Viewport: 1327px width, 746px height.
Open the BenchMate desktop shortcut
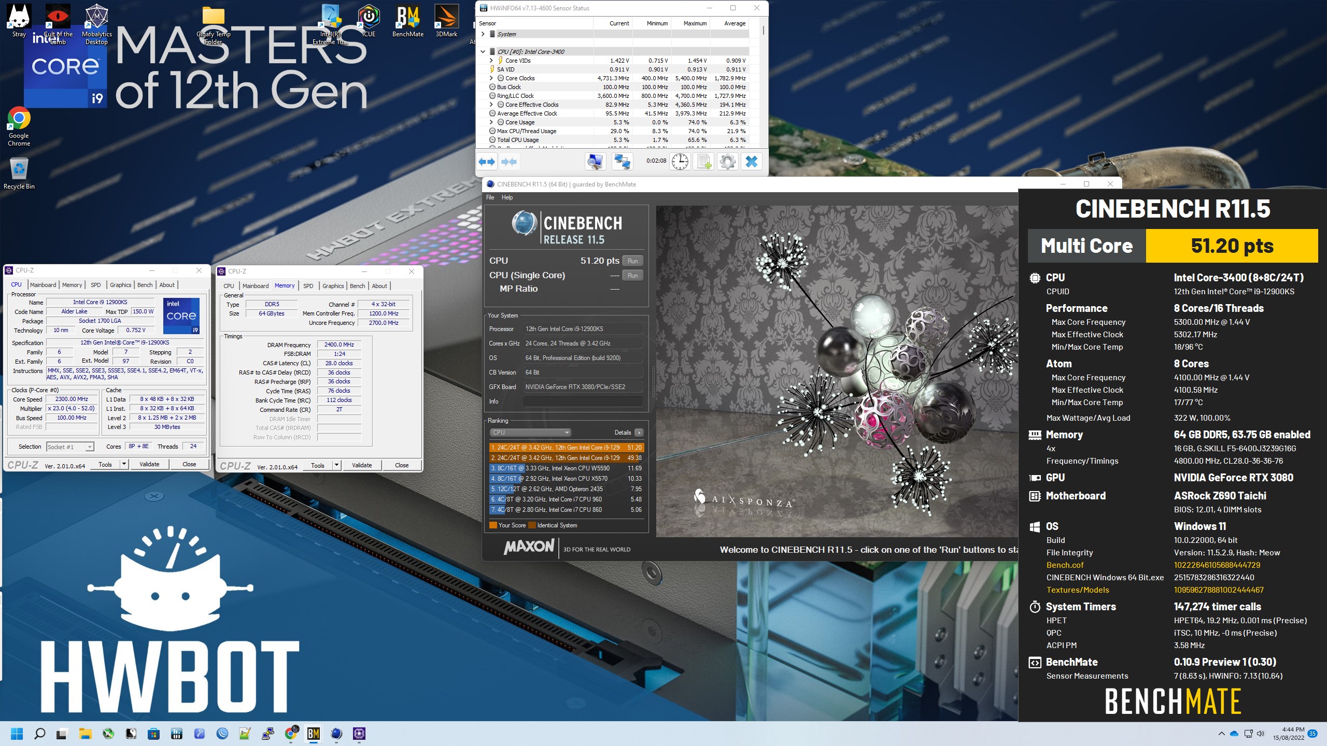408,21
